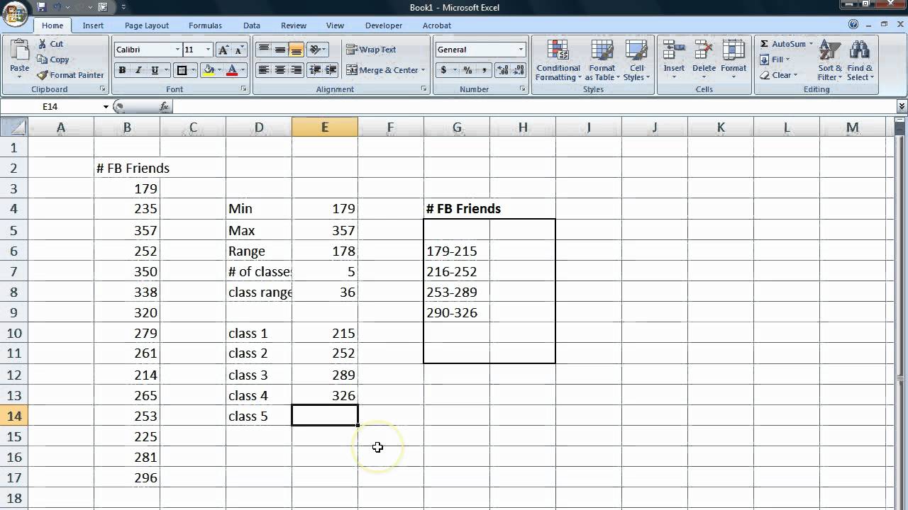Apply borders using the Borders icon

[182, 70]
